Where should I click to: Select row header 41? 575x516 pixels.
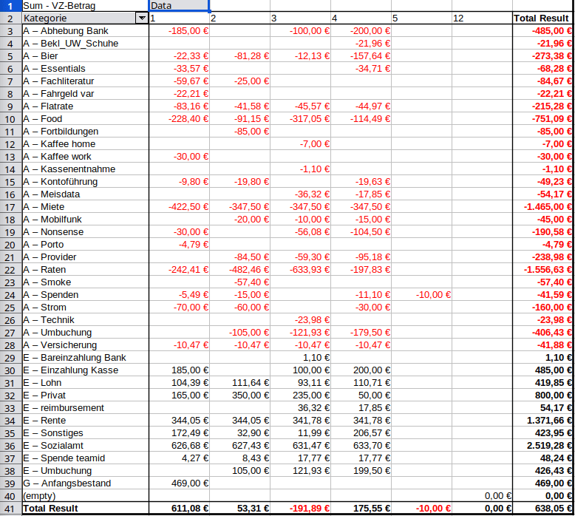click(x=10, y=509)
